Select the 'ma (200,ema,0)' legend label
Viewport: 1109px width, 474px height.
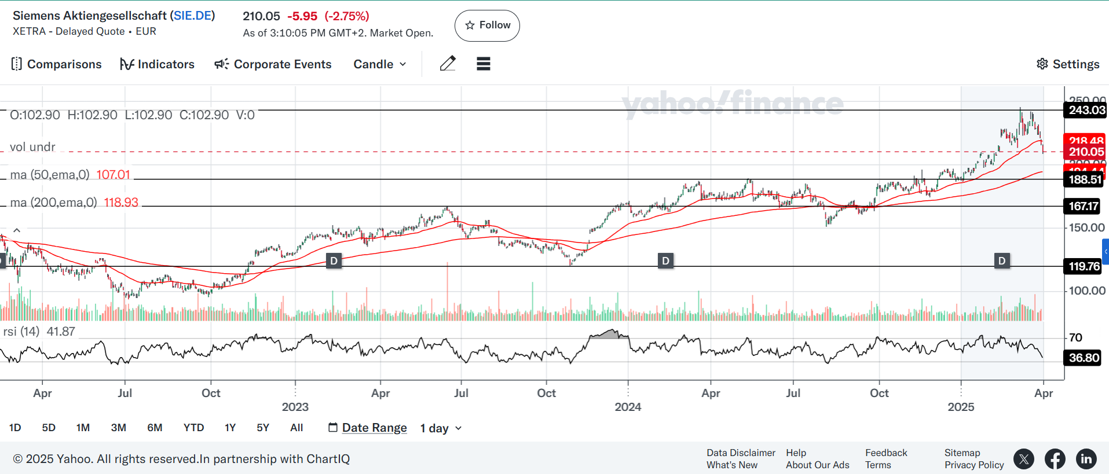(x=53, y=203)
